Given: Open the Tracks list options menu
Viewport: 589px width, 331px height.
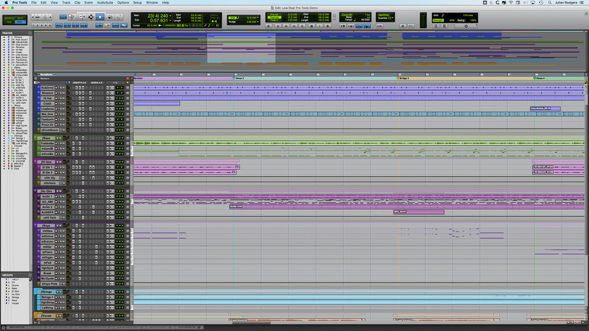Looking at the screenshot, I should pyautogui.click(x=29, y=33).
